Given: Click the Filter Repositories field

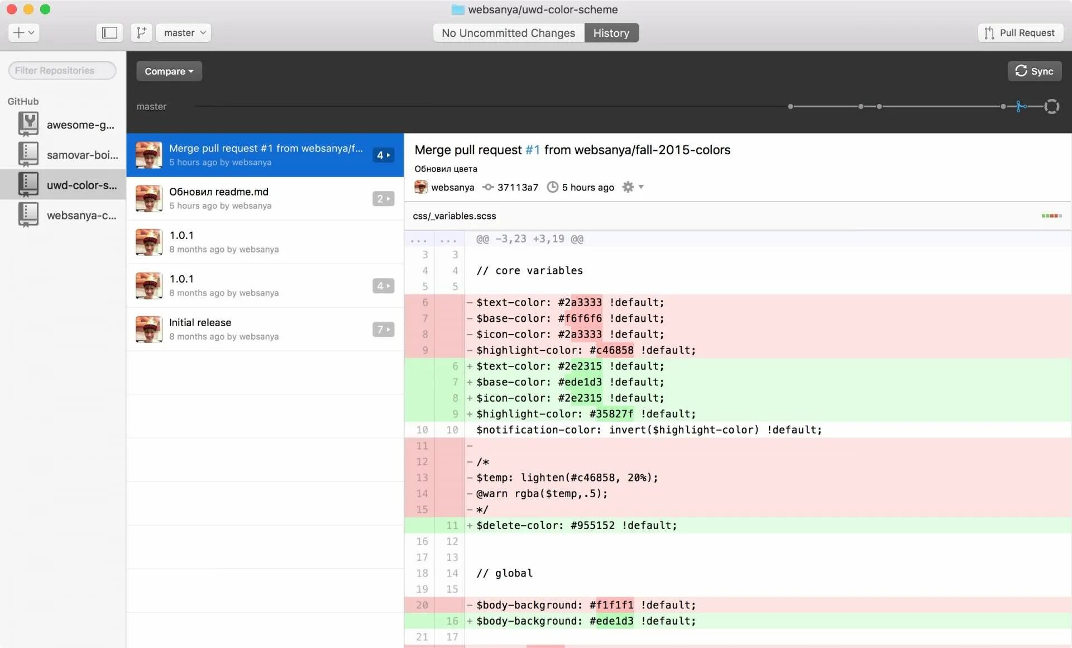Looking at the screenshot, I should pyautogui.click(x=62, y=70).
